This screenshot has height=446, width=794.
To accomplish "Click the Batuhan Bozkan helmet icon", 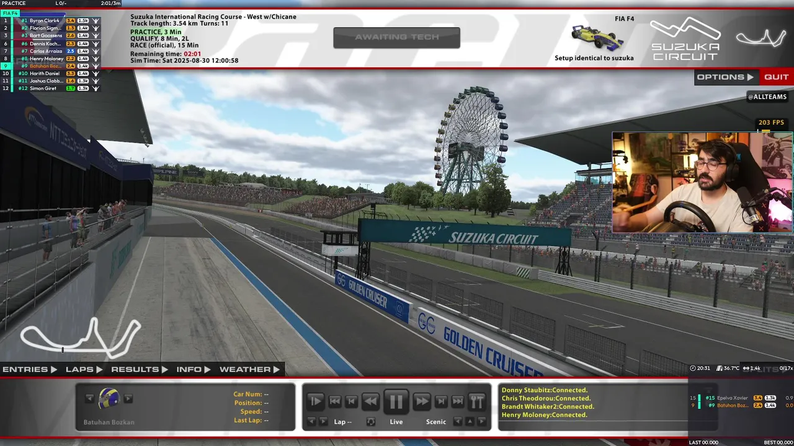I will click(109, 399).
